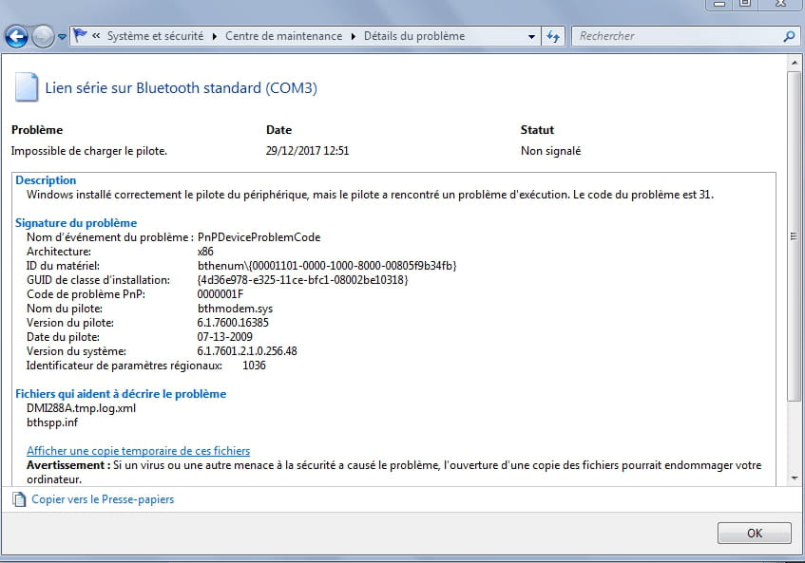Select the Lien série sur Bluetooth title
The height and width of the screenshot is (563, 805).
182,87
